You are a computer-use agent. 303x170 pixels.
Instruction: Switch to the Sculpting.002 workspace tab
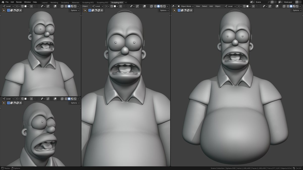pos(103,2)
